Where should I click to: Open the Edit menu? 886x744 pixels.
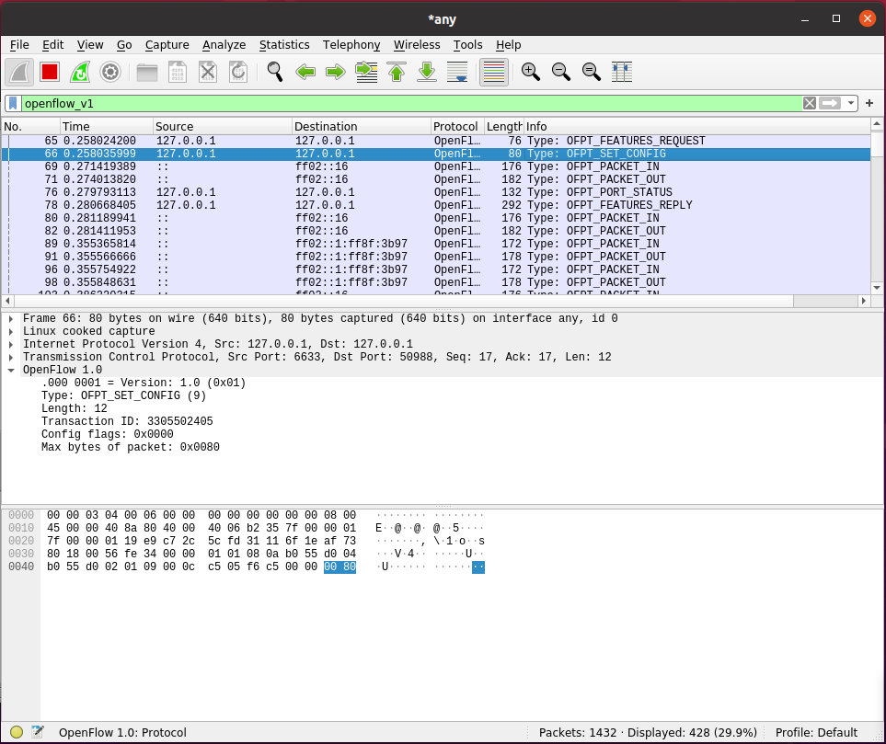pyautogui.click(x=53, y=45)
